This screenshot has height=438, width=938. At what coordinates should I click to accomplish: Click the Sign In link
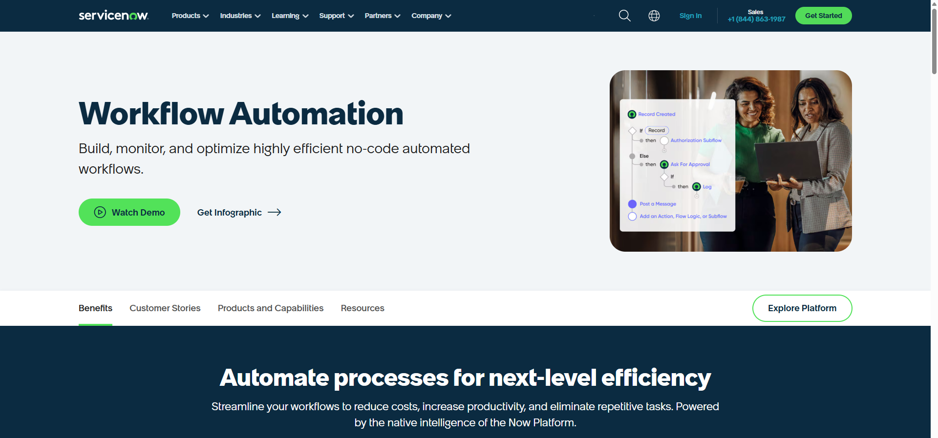pos(690,16)
